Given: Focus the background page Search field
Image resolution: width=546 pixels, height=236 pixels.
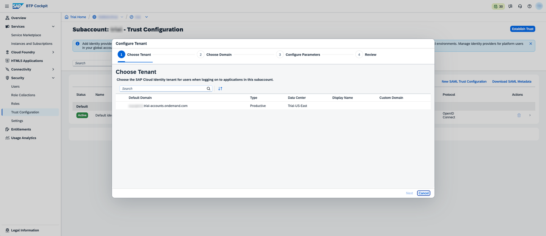Looking at the screenshot, I should point(92,63).
